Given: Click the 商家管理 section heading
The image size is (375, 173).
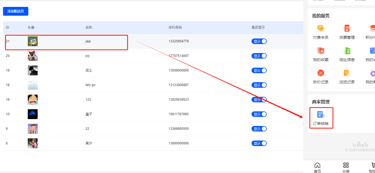Looking at the screenshot, I should tap(321, 102).
